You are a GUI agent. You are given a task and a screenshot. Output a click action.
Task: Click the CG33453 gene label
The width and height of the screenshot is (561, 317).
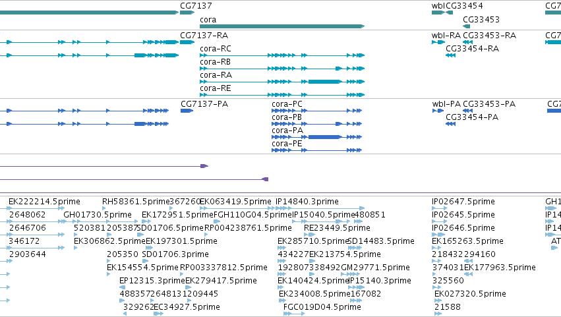(481, 20)
